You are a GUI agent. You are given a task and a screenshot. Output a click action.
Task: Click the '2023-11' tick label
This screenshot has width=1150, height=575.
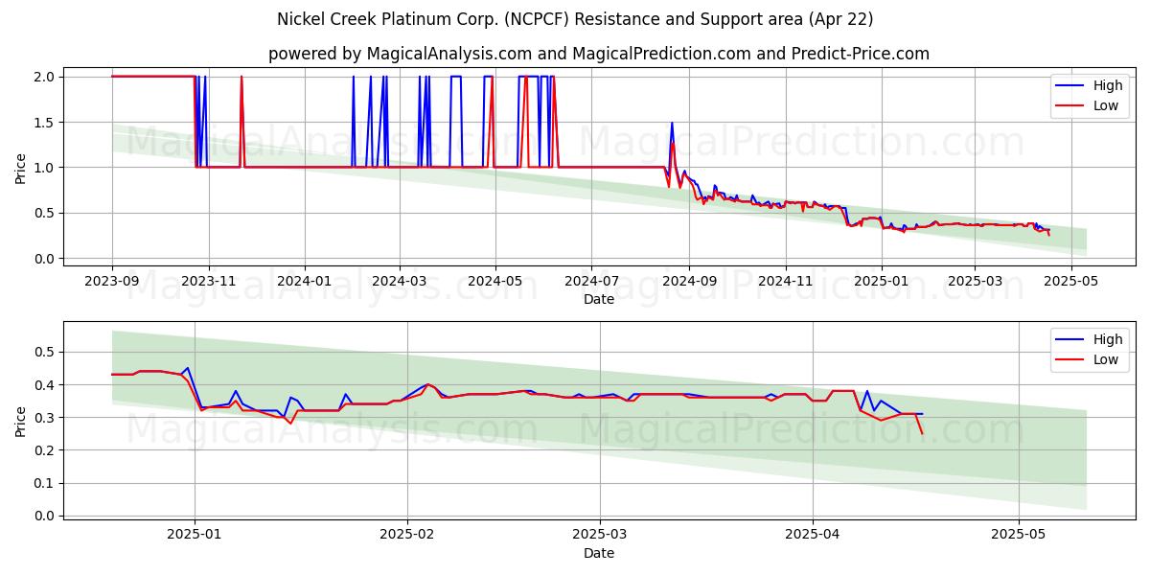coord(209,281)
